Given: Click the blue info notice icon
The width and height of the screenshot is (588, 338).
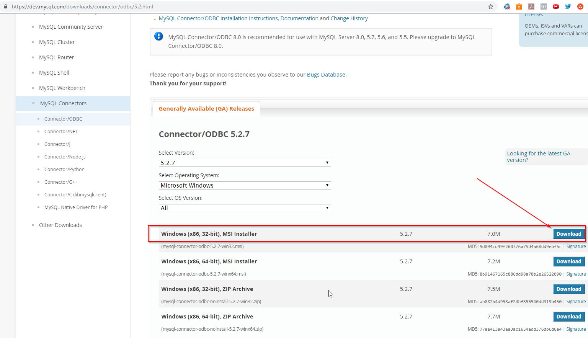Looking at the screenshot, I should (x=158, y=36).
